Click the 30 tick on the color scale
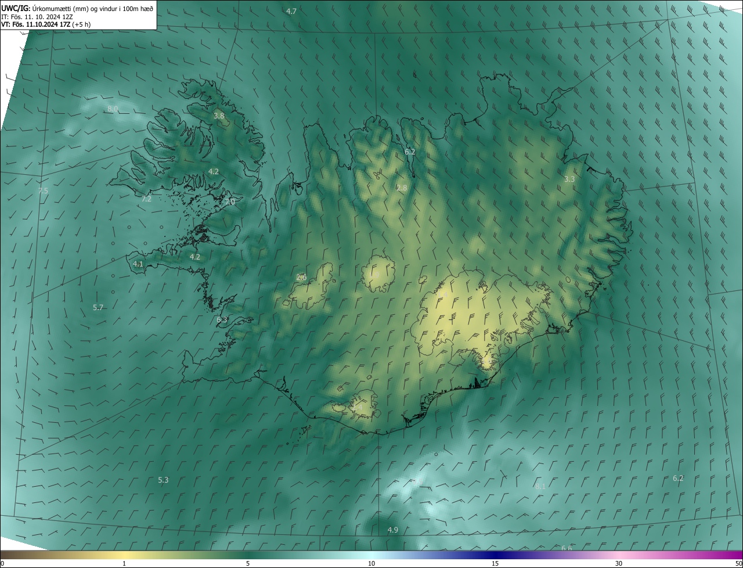The width and height of the screenshot is (743, 568). click(x=619, y=563)
